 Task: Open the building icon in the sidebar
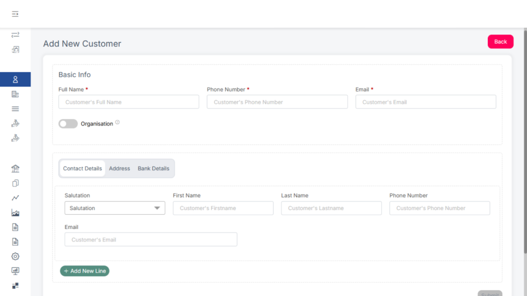15,94
